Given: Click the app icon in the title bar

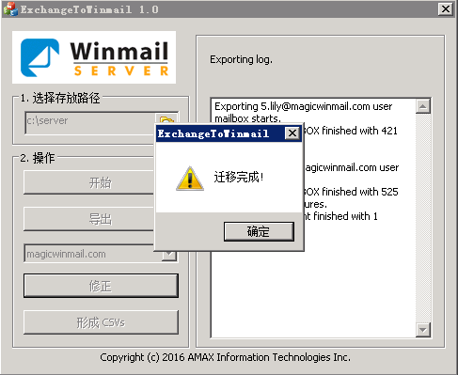Looking at the screenshot, I should pyautogui.click(x=10, y=9).
